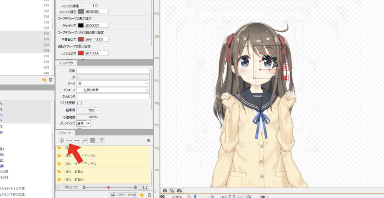
Task: Click the 描画順 value field showing 700
Action: click(85, 110)
